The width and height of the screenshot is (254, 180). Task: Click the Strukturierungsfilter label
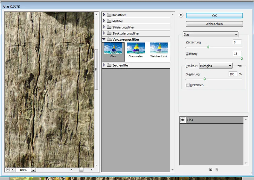coord(126,34)
